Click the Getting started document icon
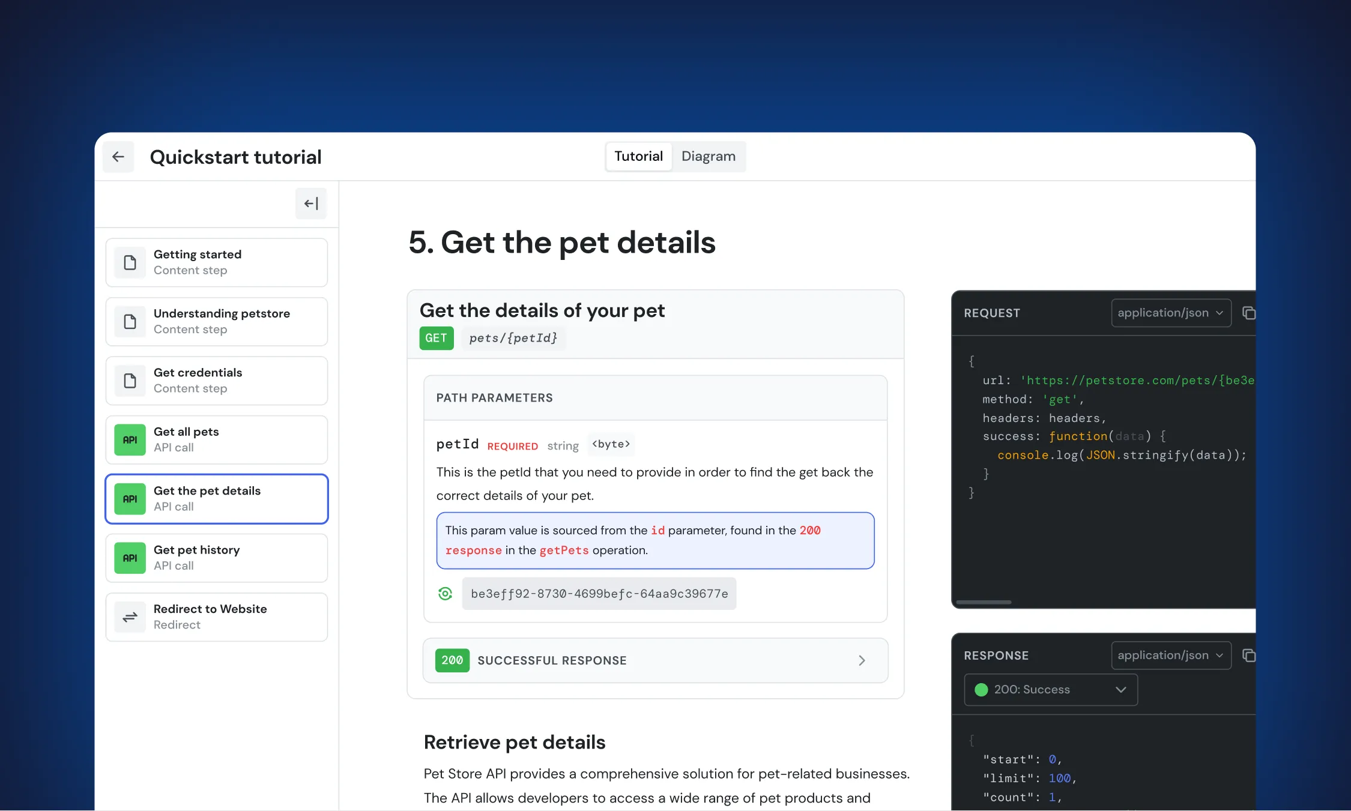The width and height of the screenshot is (1351, 811). (130, 262)
